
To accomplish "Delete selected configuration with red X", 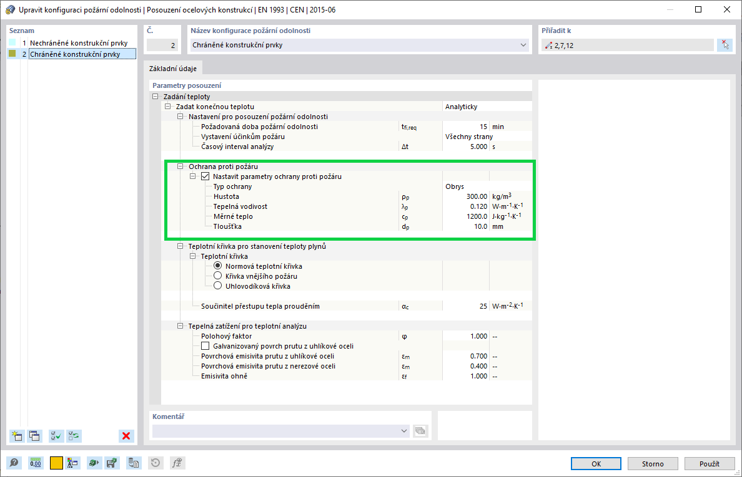I will 126,436.
